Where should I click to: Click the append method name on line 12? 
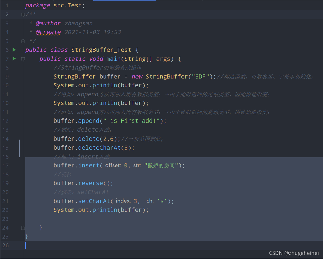(x=89, y=121)
